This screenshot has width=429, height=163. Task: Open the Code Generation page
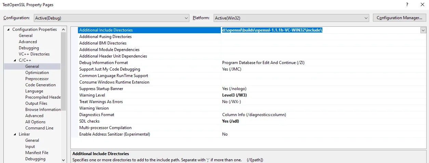coord(40,85)
